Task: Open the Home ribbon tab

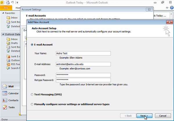Action: pyautogui.click(x=18, y=8)
